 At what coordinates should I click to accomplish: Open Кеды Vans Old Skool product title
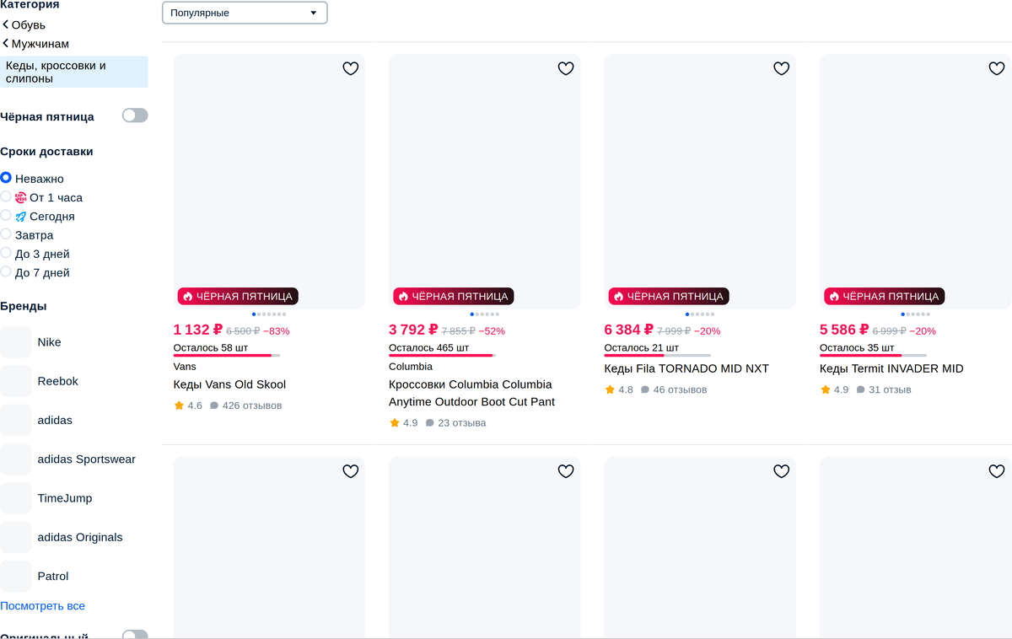229,384
